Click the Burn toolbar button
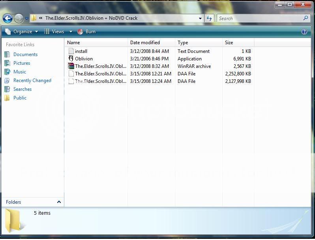315x240 pixels. click(87, 32)
